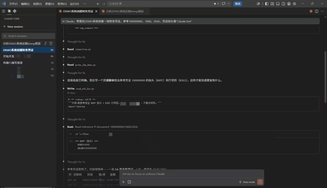
Task: Open the Bash Read reference FI document step
Action: coord(102,127)
